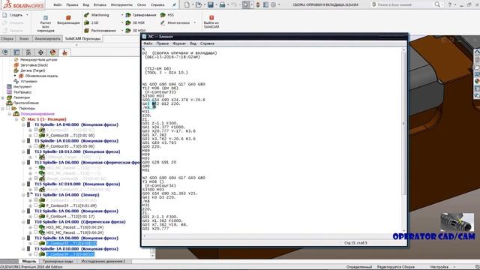The height and width of the screenshot is (270, 480).
Task: Open the Файл menu in SolidWorks
Action: click(x=57, y=5)
